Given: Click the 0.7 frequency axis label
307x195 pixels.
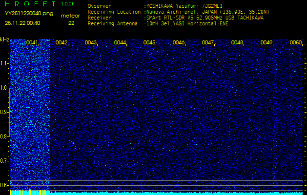Looking at the screenshot, I should tap(4, 160).
